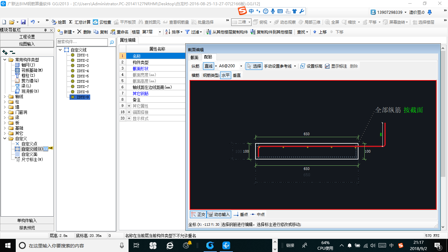Click Windows search box on taskbar
This screenshot has width=448, height=252.
click(71, 245)
